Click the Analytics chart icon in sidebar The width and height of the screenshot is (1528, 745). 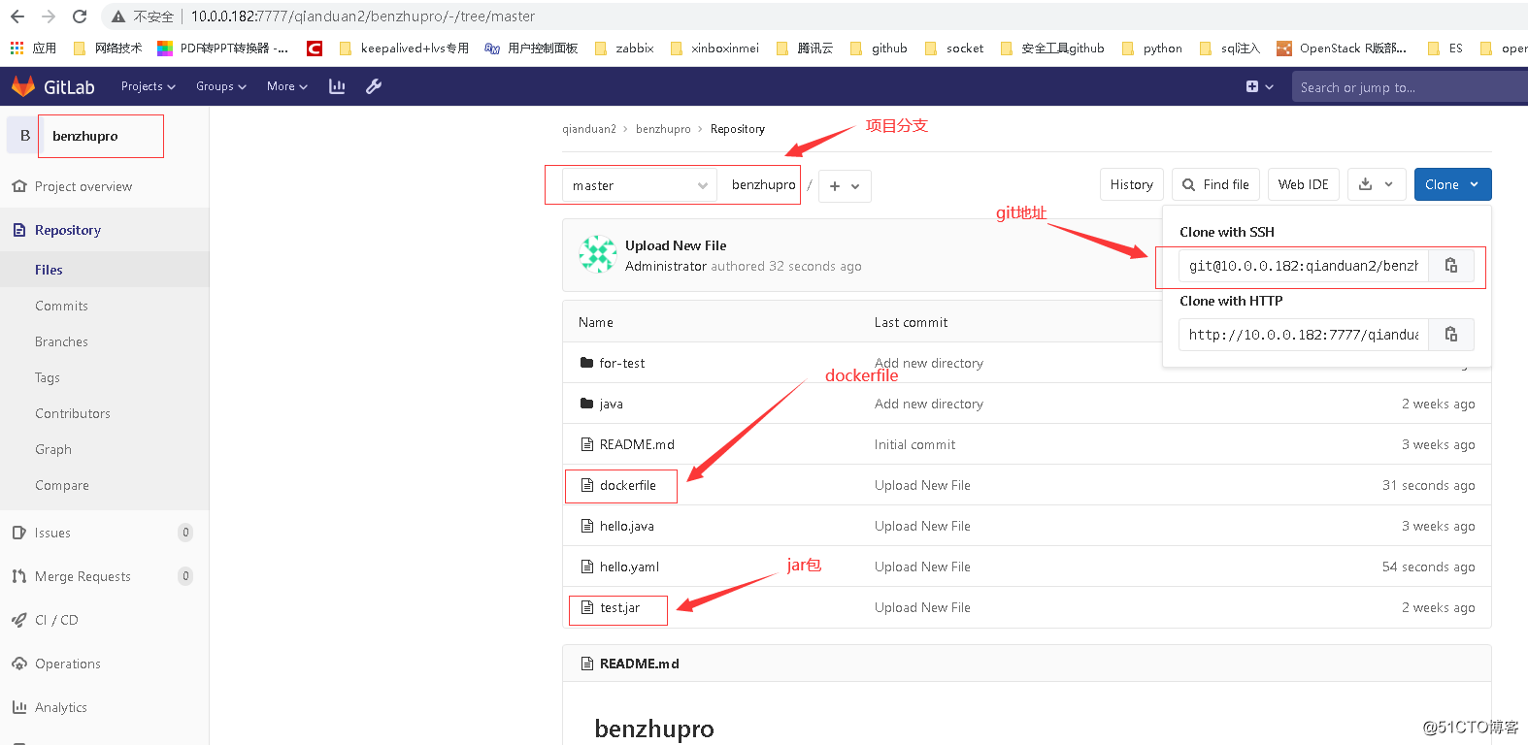(x=19, y=707)
